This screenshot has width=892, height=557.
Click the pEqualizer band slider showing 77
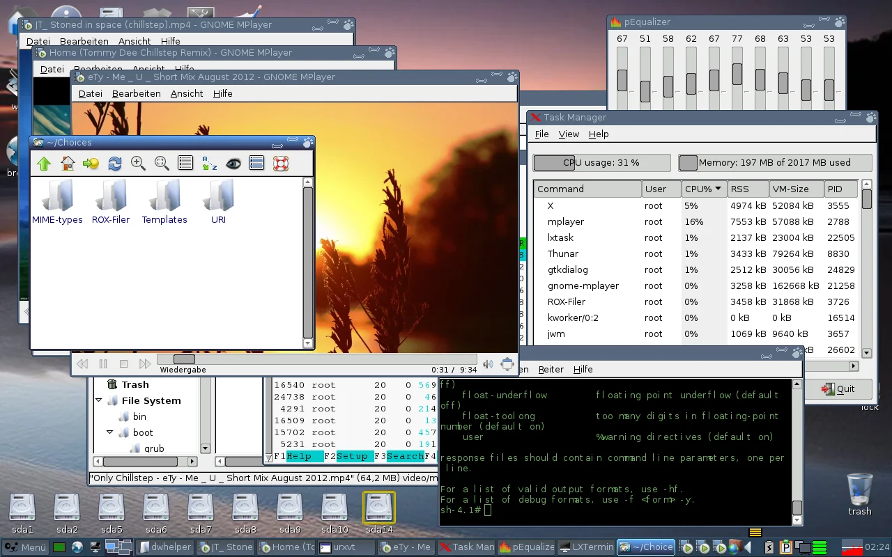737,73
